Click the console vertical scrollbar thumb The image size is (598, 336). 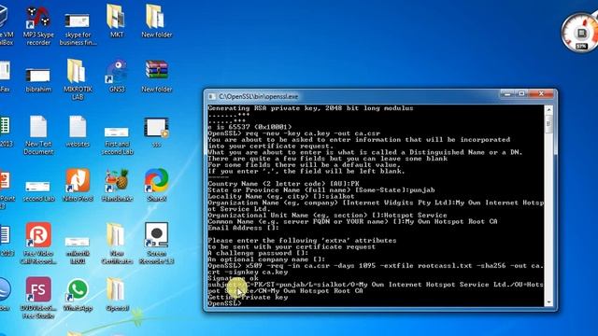(548, 124)
